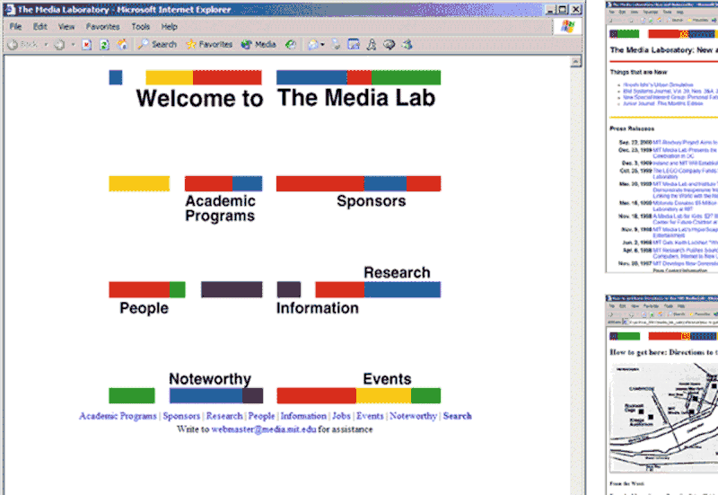Click the Edit page icon in toolbar
The height and width of the screenshot is (495, 718).
point(354,44)
